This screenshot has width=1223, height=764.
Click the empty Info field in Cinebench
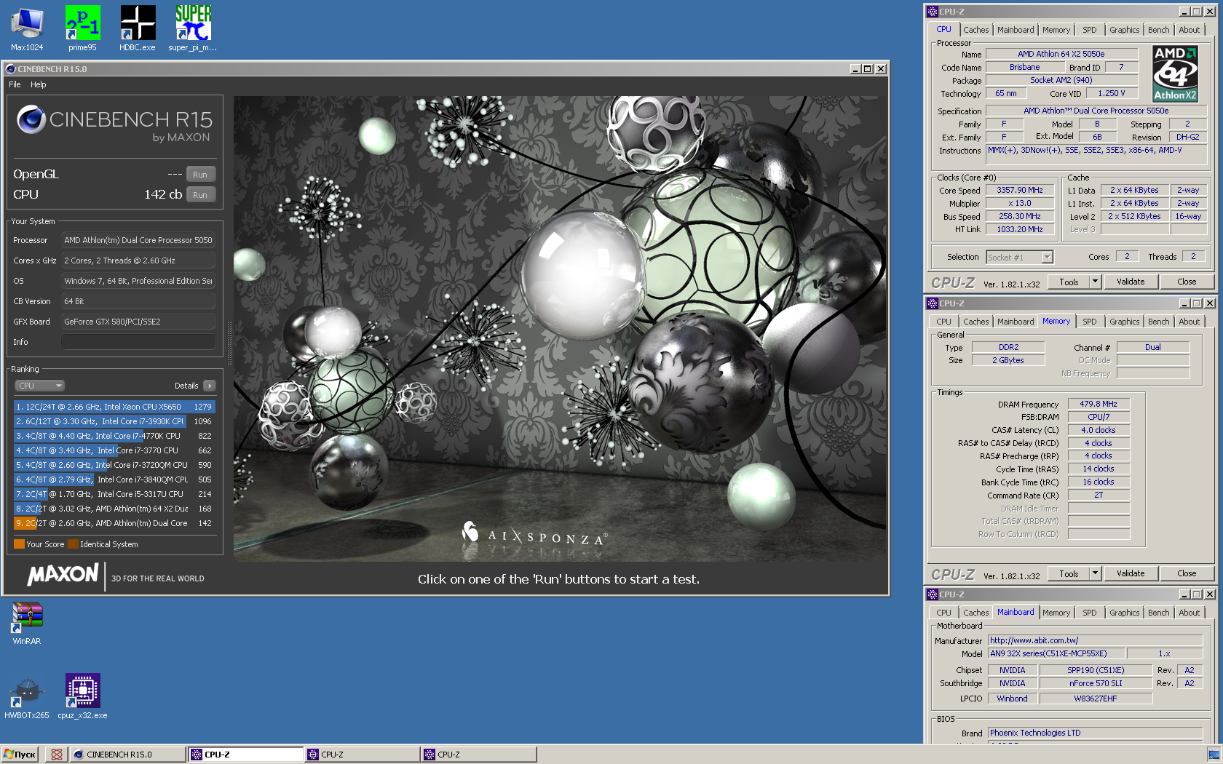pos(138,342)
